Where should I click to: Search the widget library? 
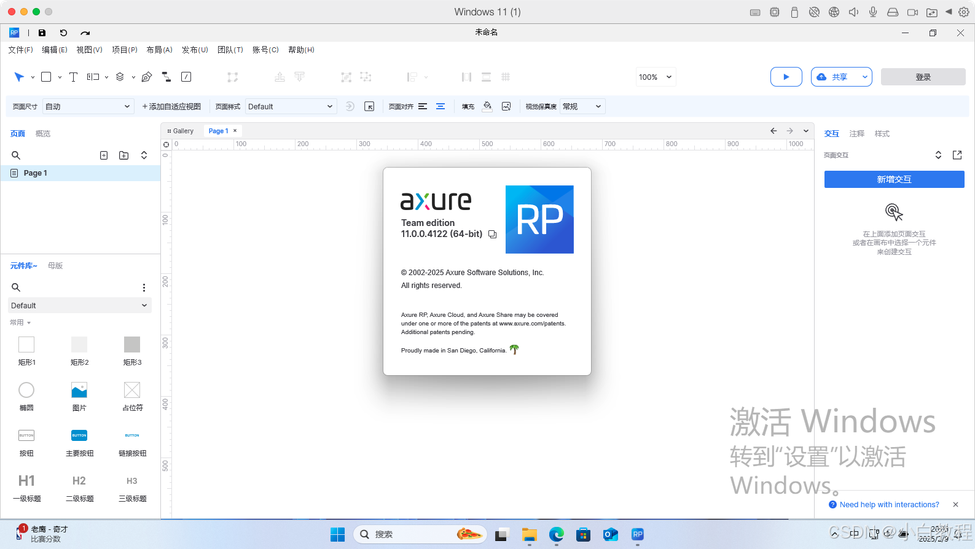16,287
